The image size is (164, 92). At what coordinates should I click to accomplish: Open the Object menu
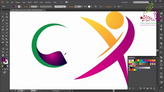point(18,2)
